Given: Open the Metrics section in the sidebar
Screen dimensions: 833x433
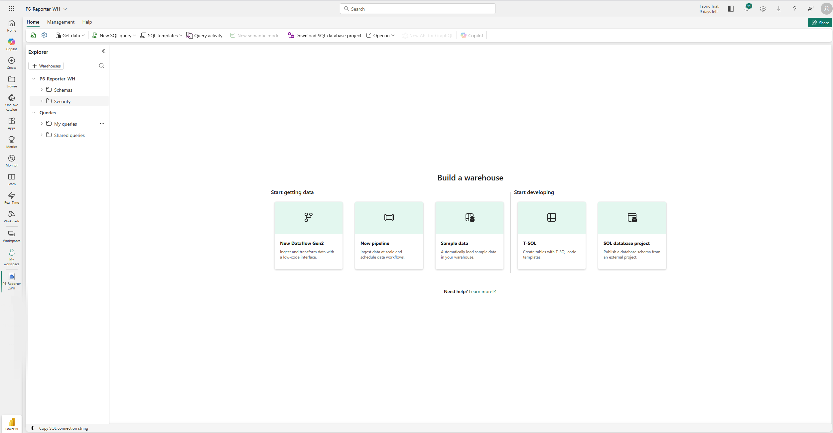Looking at the screenshot, I should (11, 142).
